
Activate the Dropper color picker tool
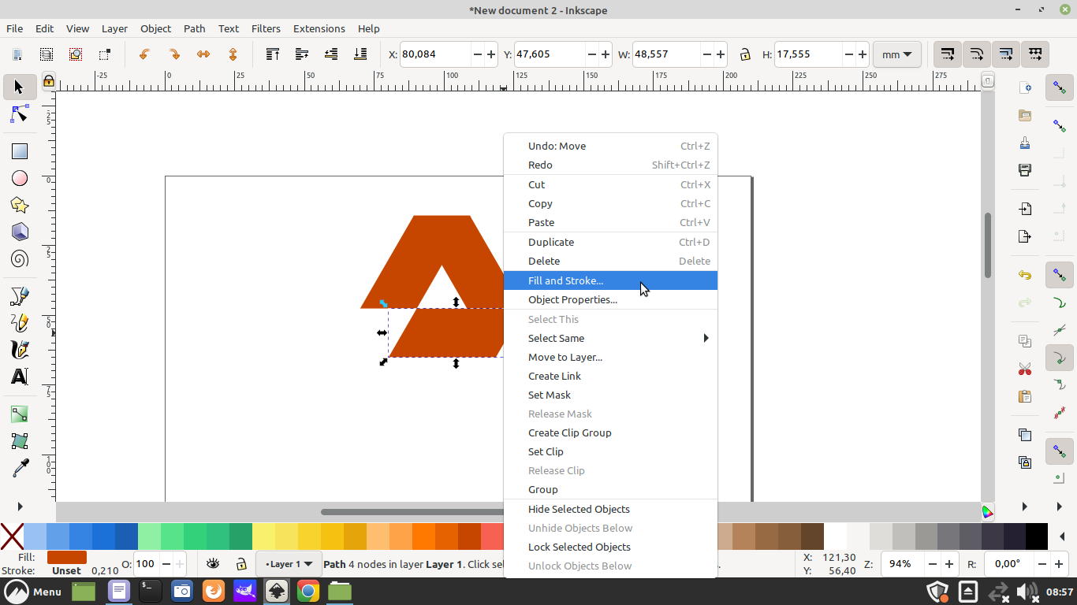pos(20,468)
